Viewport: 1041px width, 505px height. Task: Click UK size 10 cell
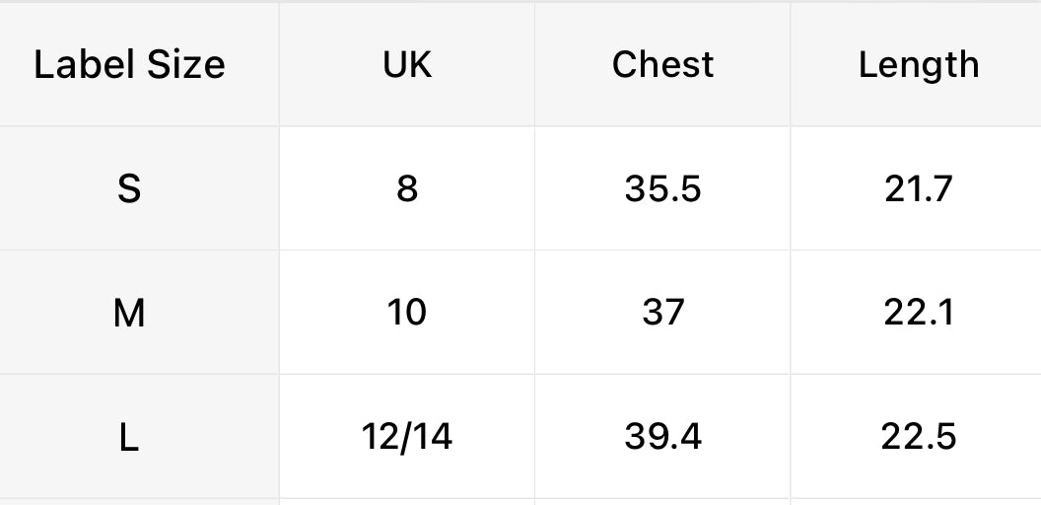407,313
